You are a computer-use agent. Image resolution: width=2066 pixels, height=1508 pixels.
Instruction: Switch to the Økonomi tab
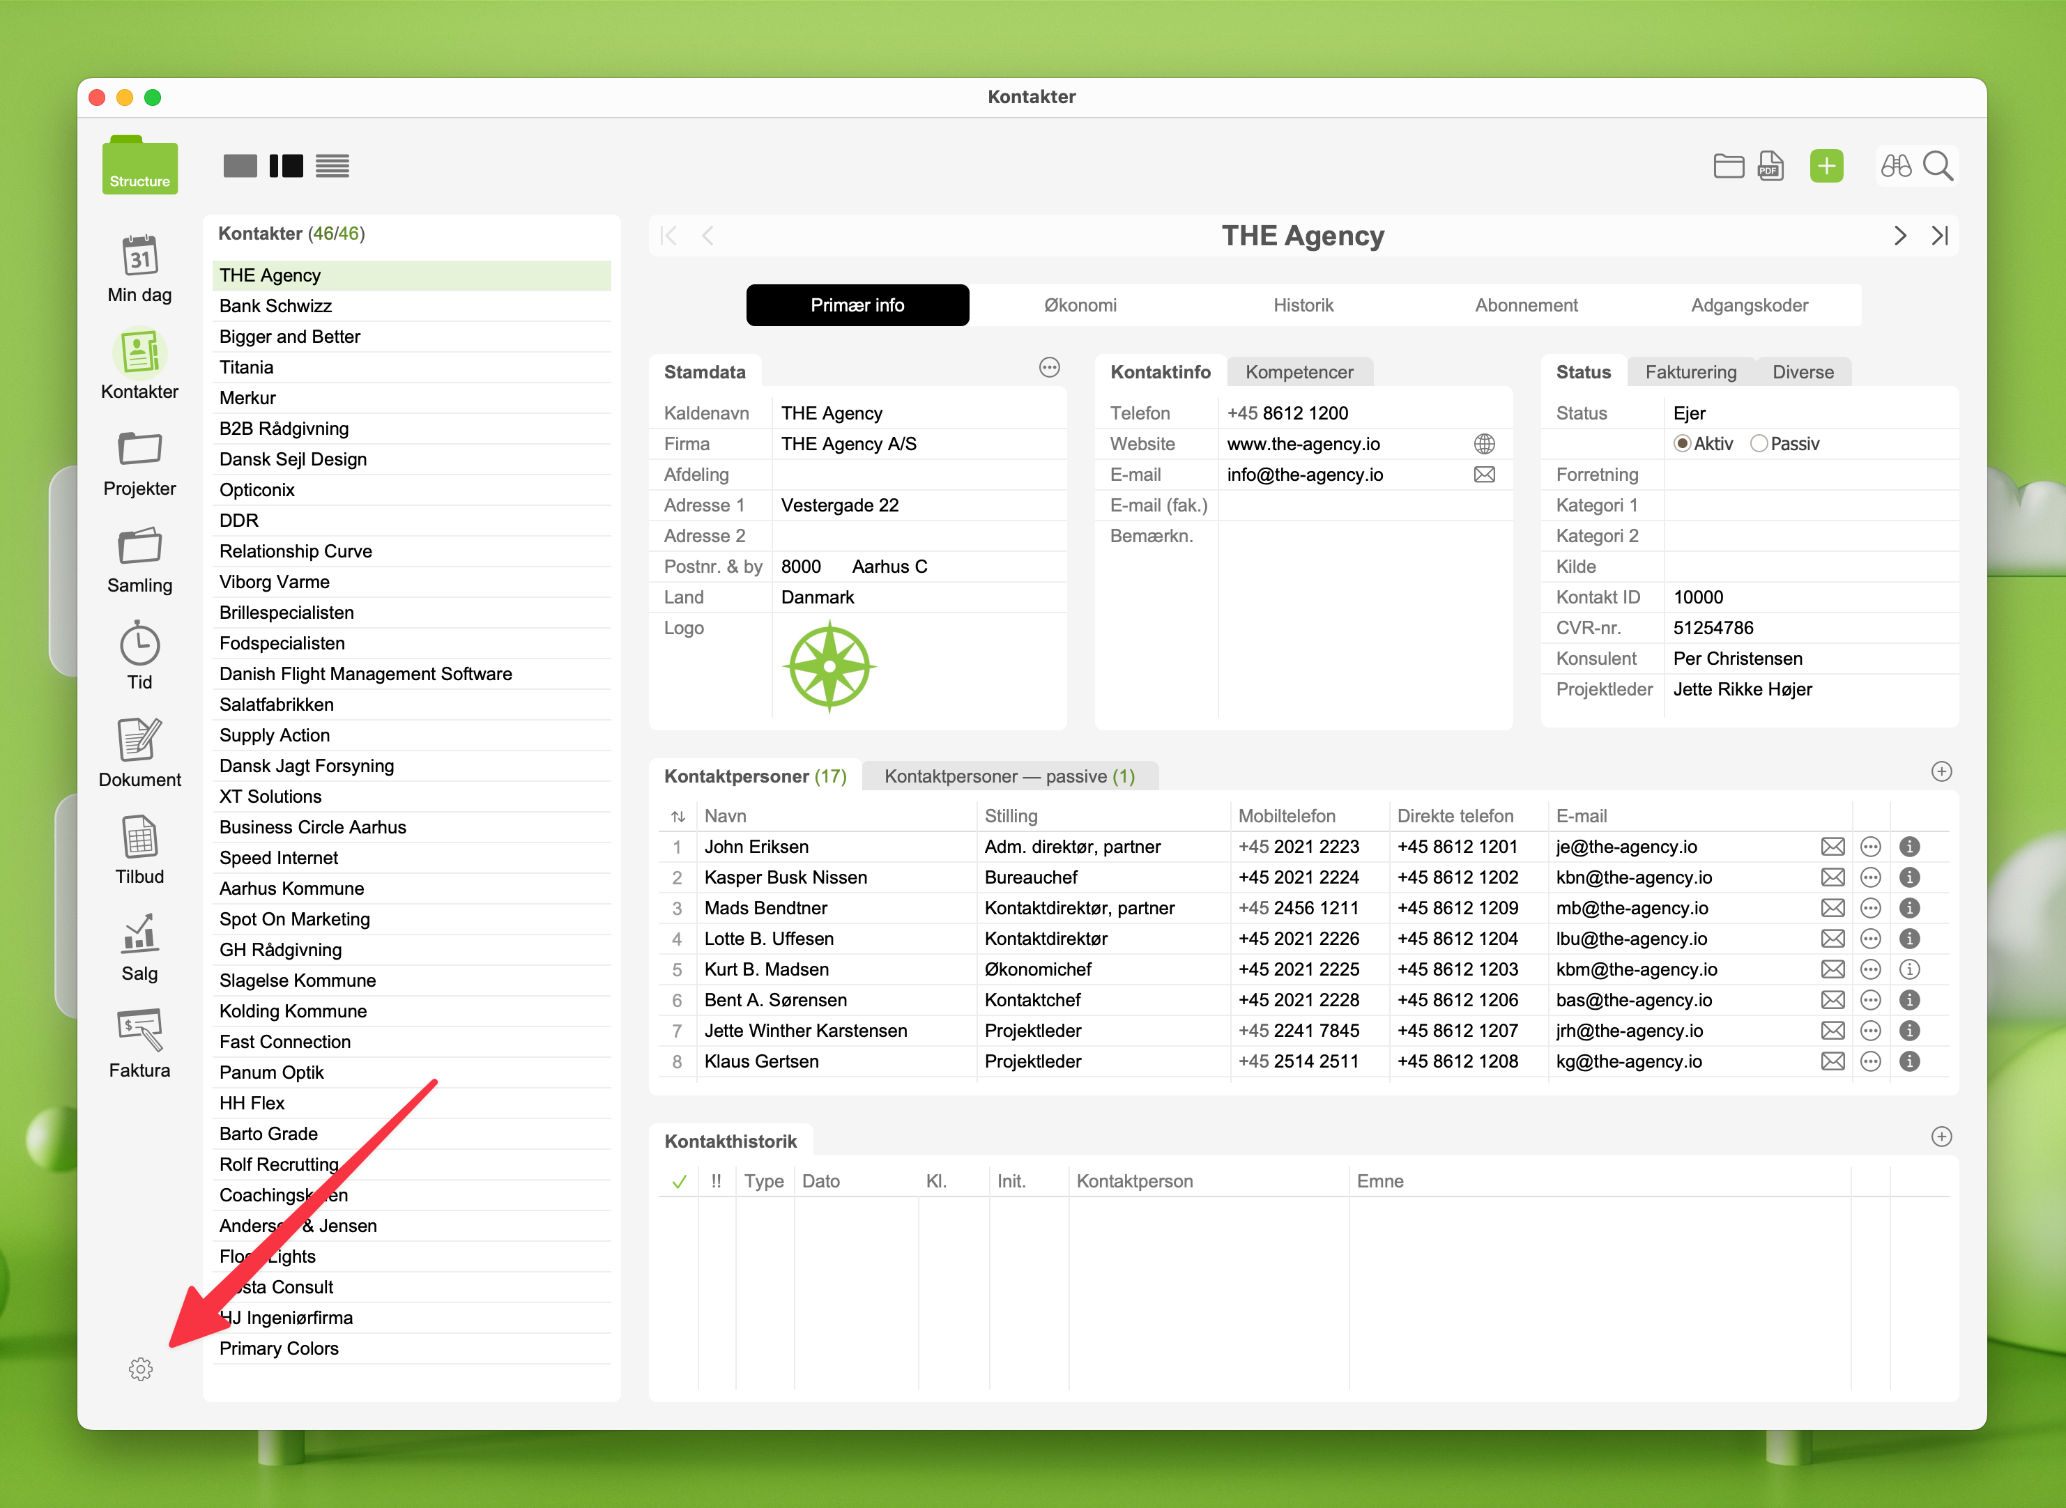tap(1080, 305)
